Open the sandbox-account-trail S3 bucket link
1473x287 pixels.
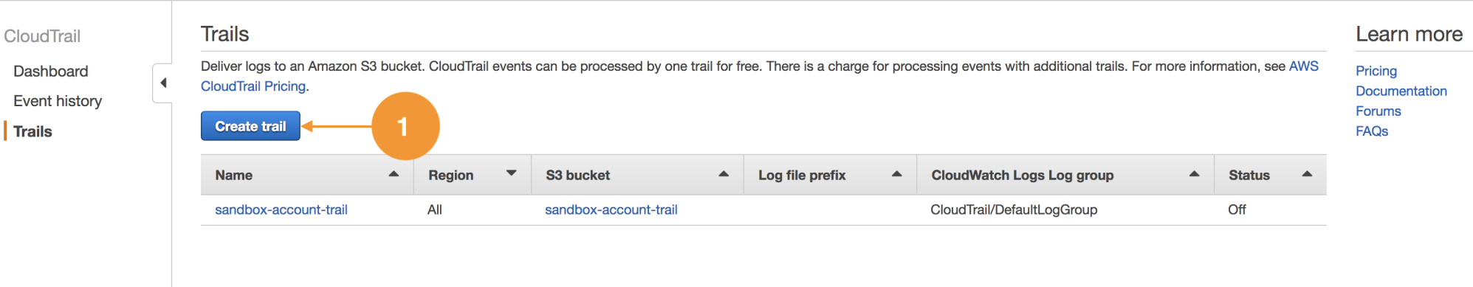pyautogui.click(x=611, y=210)
